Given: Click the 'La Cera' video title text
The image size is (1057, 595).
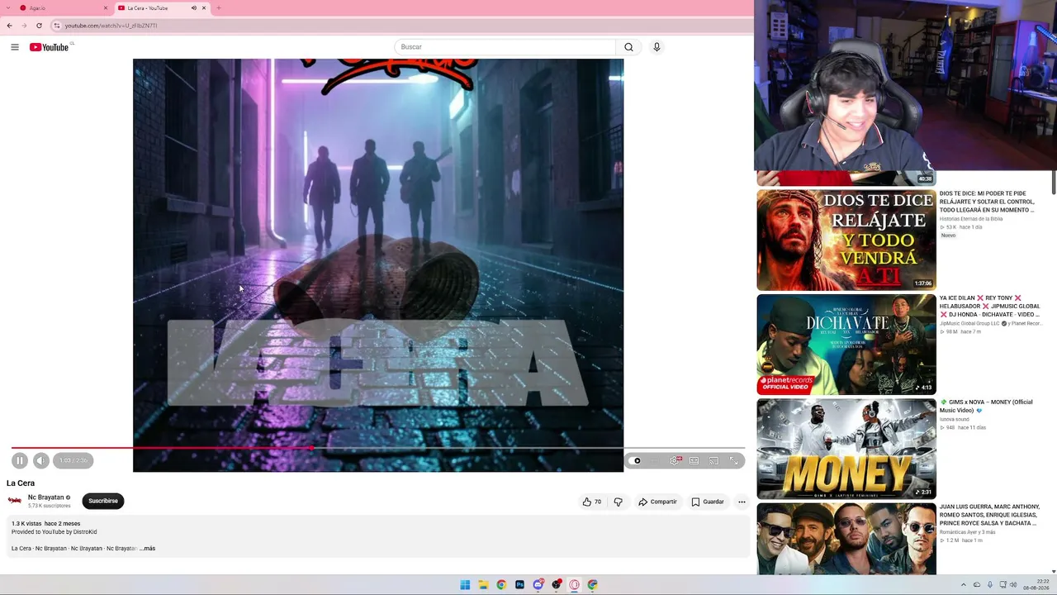Looking at the screenshot, I should point(21,483).
